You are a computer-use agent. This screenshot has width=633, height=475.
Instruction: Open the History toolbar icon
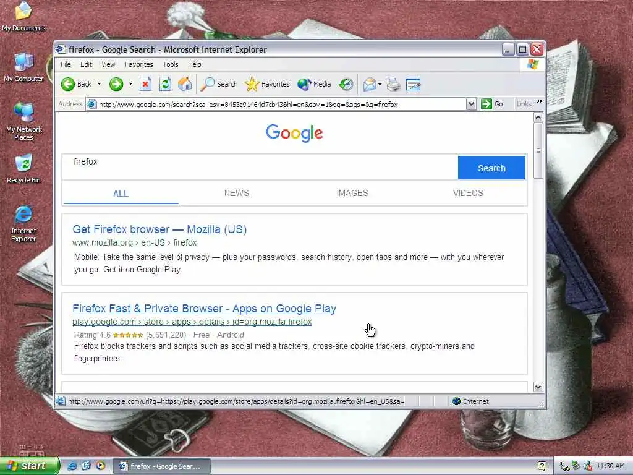[x=346, y=84]
